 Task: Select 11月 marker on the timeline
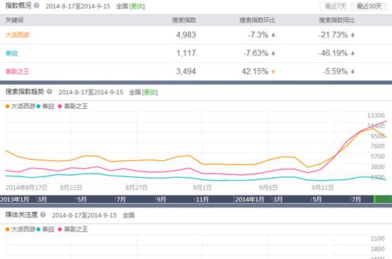coord(202,200)
